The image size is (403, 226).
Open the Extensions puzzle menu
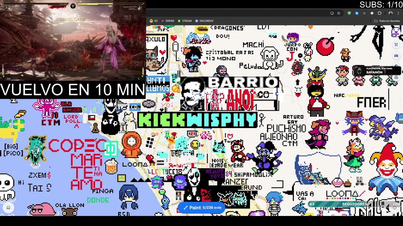click(x=379, y=13)
